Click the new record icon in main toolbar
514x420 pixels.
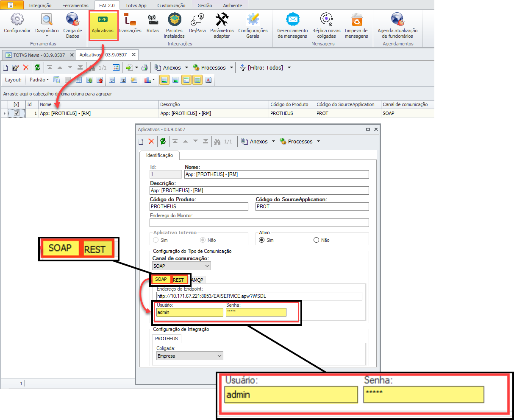tap(6, 68)
